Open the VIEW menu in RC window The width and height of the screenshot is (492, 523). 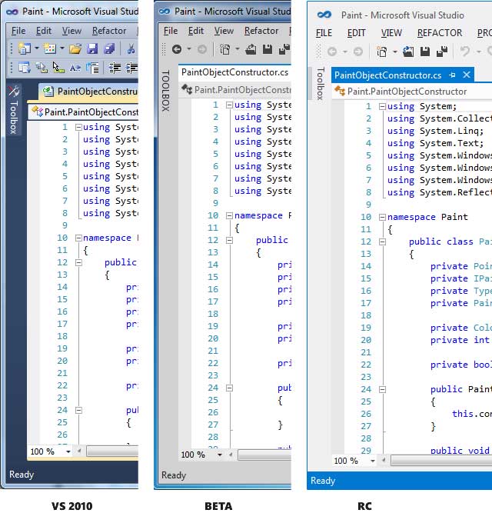click(391, 32)
